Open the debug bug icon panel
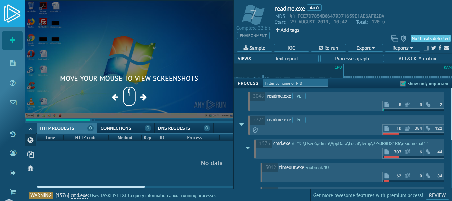452x201 pixels. click(x=31, y=168)
